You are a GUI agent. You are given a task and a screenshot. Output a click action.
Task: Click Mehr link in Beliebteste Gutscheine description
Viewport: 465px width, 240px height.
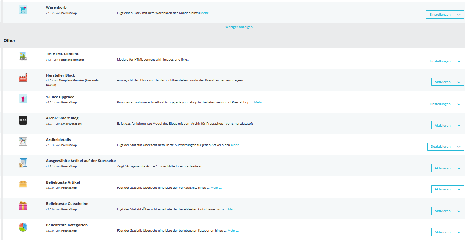[233, 209]
